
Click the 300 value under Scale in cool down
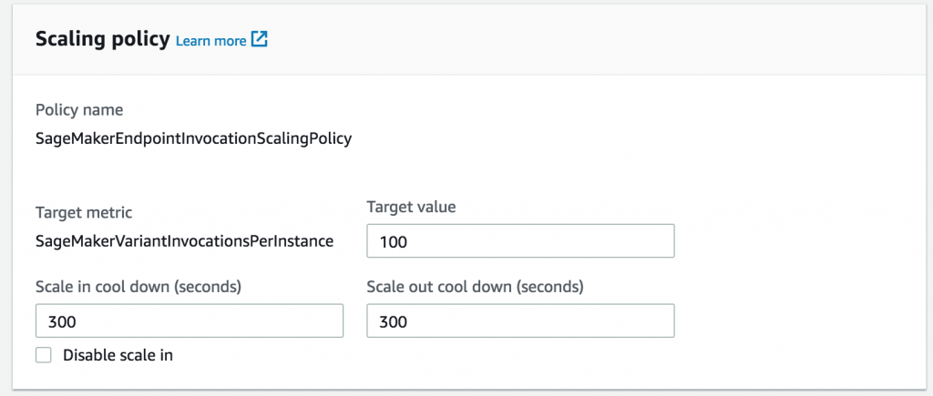click(61, 322)
